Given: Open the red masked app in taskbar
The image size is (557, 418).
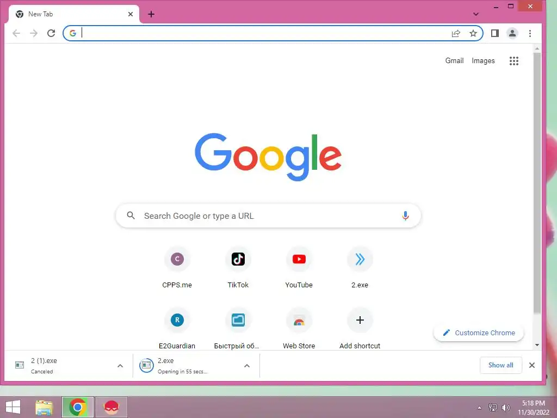Looking at the screenshot, I should (111, 407).
